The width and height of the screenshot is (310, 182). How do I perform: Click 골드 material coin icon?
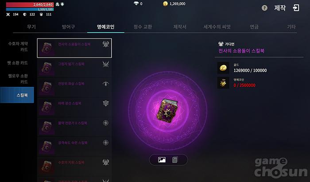point(223,68)
